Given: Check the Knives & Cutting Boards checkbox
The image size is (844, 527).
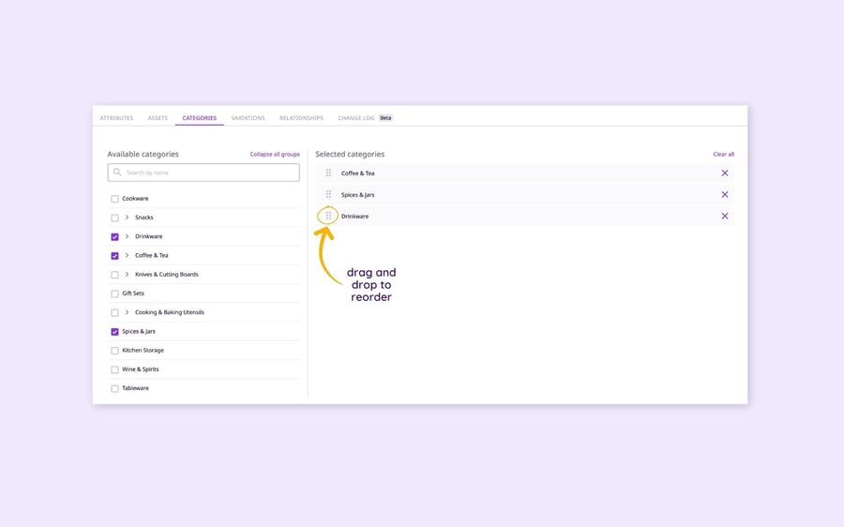Looking at the screenshot, I should click(x=114, y=275).
